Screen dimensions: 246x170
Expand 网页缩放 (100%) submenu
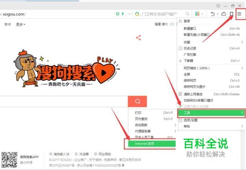[211, 68]
